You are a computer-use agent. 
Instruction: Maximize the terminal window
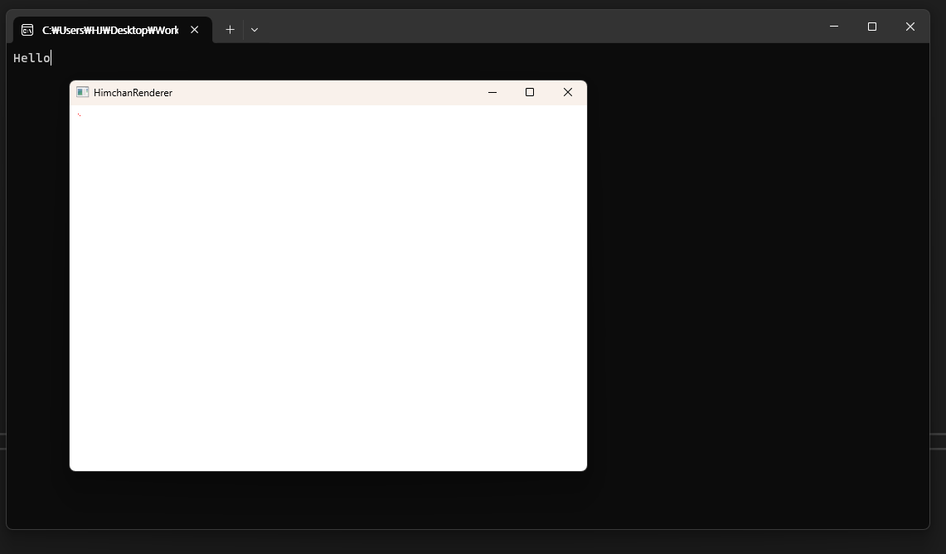[872, 27]
